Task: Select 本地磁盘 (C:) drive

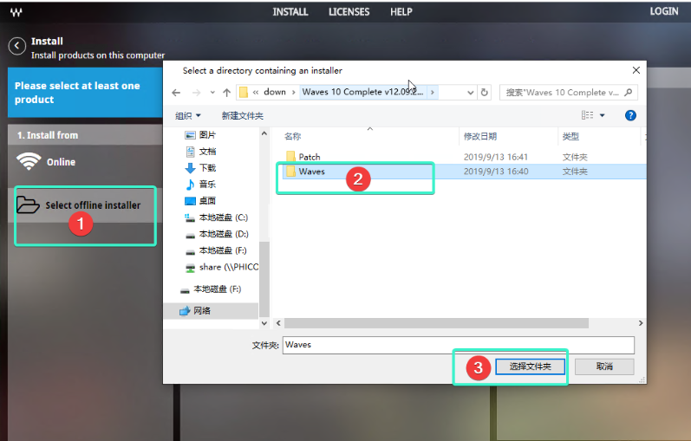Action: point(217,217)
